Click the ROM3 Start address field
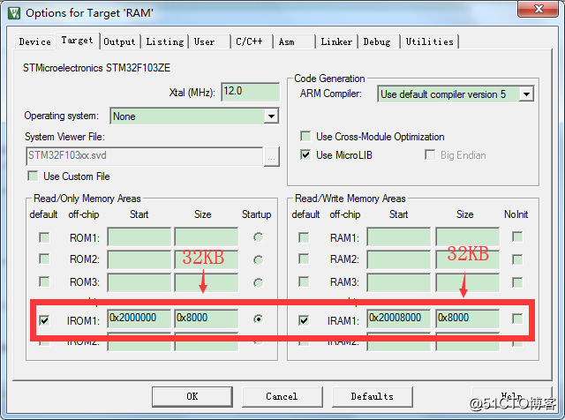This screenshot has height=420, width=565. [139, 282]
